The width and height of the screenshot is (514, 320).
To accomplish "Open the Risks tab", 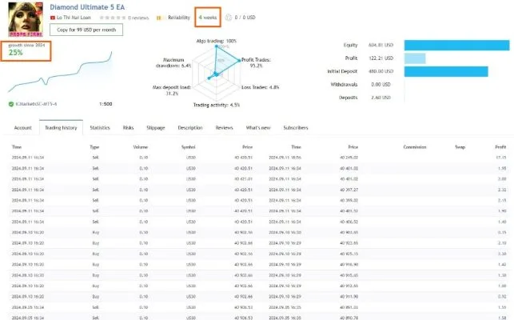I will (128, 128).
